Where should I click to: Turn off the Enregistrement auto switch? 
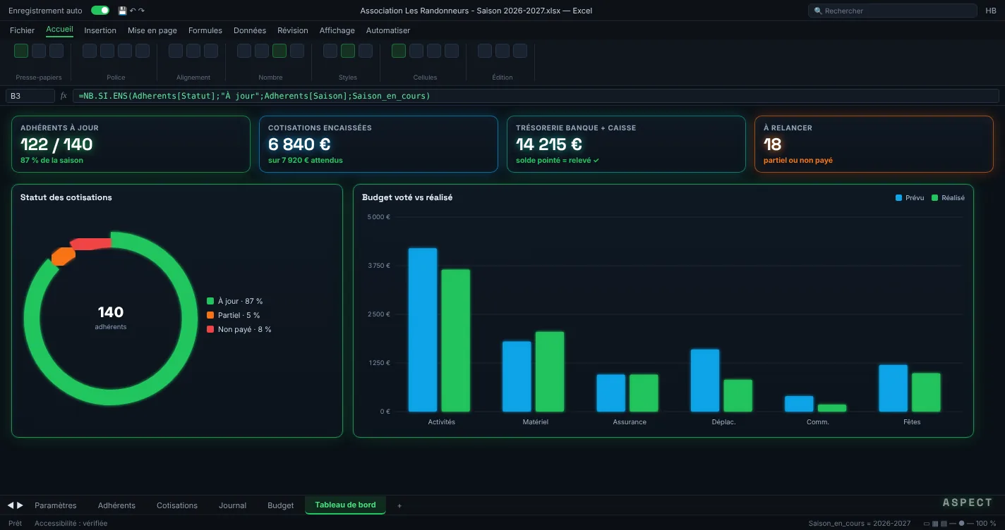coord(100,11)
